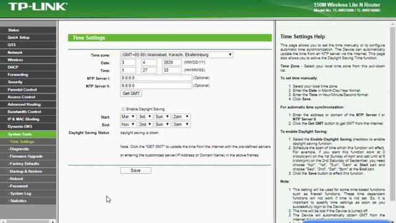Click the NTP Server II field
Screen dimensions: 396x223
click(x=156, y=85)
